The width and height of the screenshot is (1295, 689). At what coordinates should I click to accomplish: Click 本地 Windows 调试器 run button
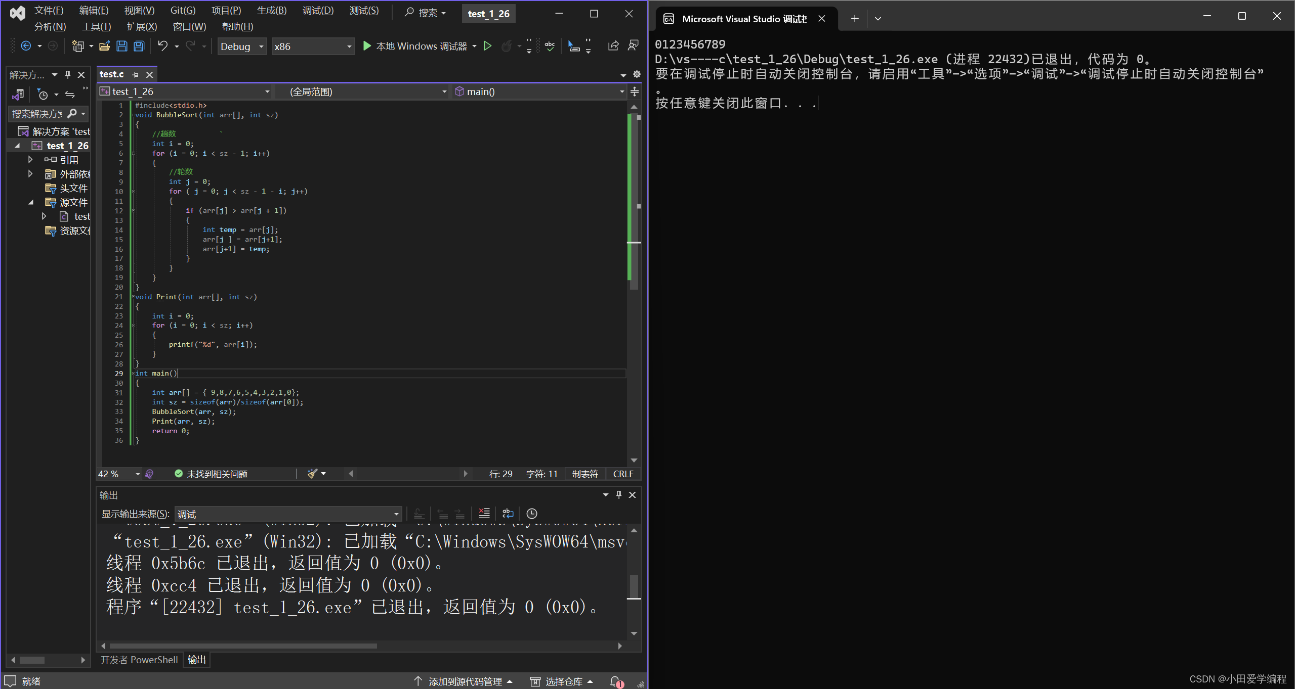pos(415,47)
